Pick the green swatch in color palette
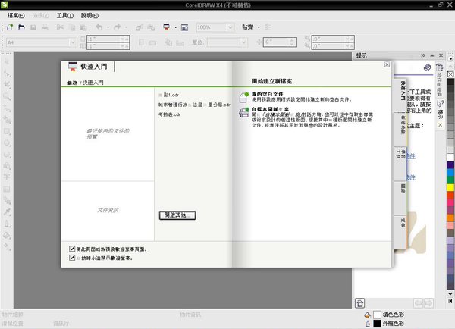Screen dimensions: 455x329 tap(450, 180)
